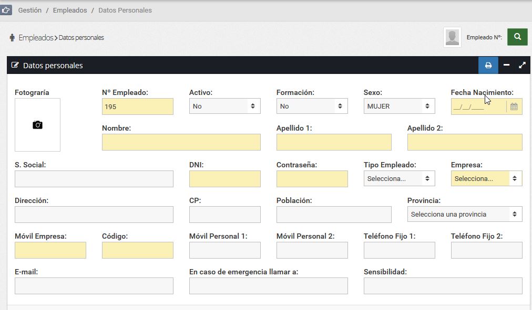Click the Contraseña input field
532x310 pixels.
pos(312,179)
